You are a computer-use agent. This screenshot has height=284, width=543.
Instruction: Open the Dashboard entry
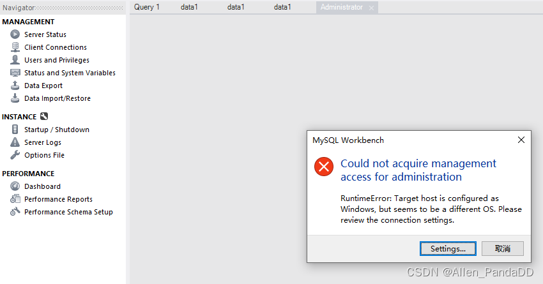(42, 186)
